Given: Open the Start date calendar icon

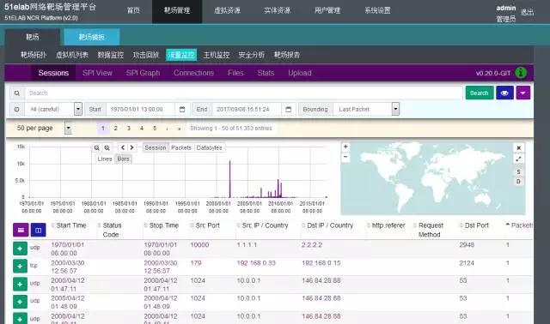Looking at the screenshot, I should point(182,109).
